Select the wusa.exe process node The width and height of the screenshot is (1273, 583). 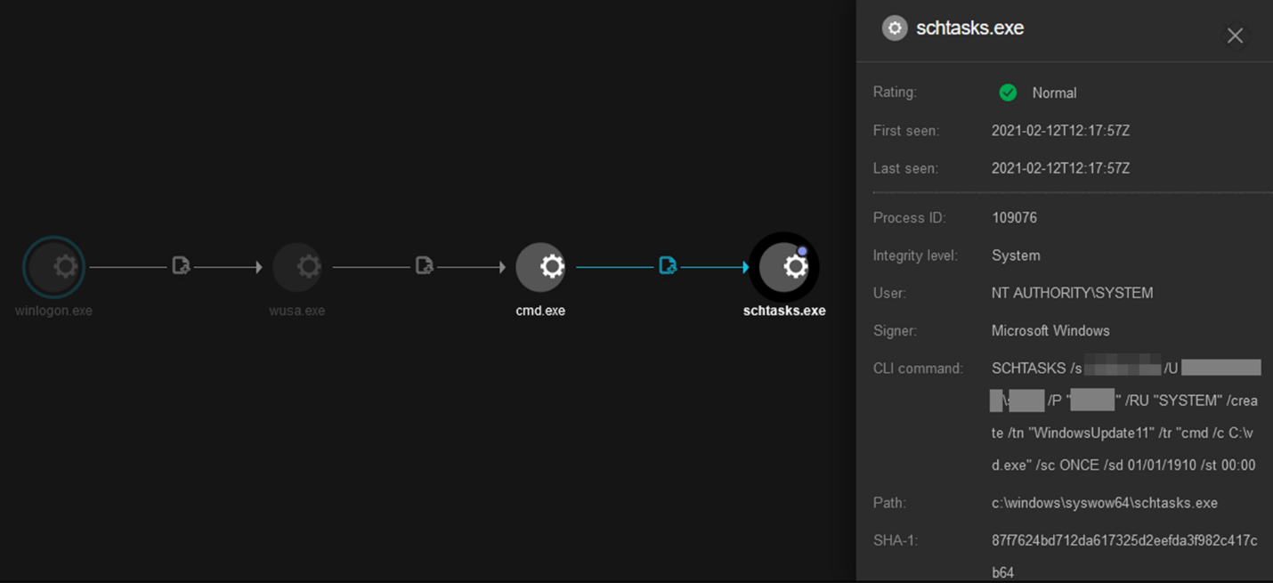coord(297,266)
